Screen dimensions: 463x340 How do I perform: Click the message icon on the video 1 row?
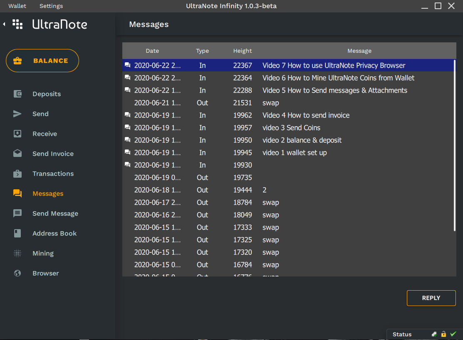(x=128, y=152)
